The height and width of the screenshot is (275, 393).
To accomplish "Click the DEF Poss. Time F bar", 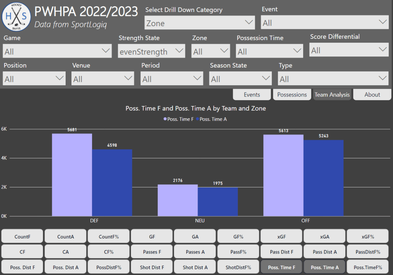I will [72, 175].
